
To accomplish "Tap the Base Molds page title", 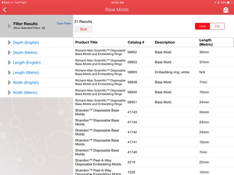I will click(117, 10).
